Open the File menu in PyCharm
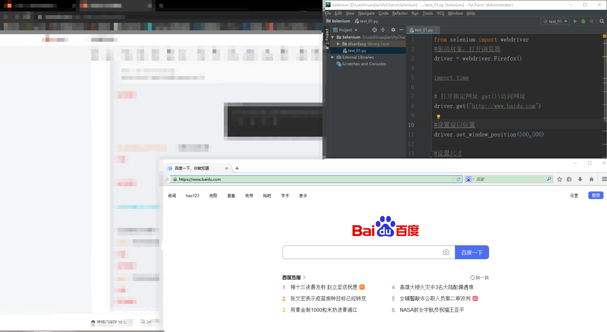Image resolution: width=607 pixels, height=332 pixels. 328,13
